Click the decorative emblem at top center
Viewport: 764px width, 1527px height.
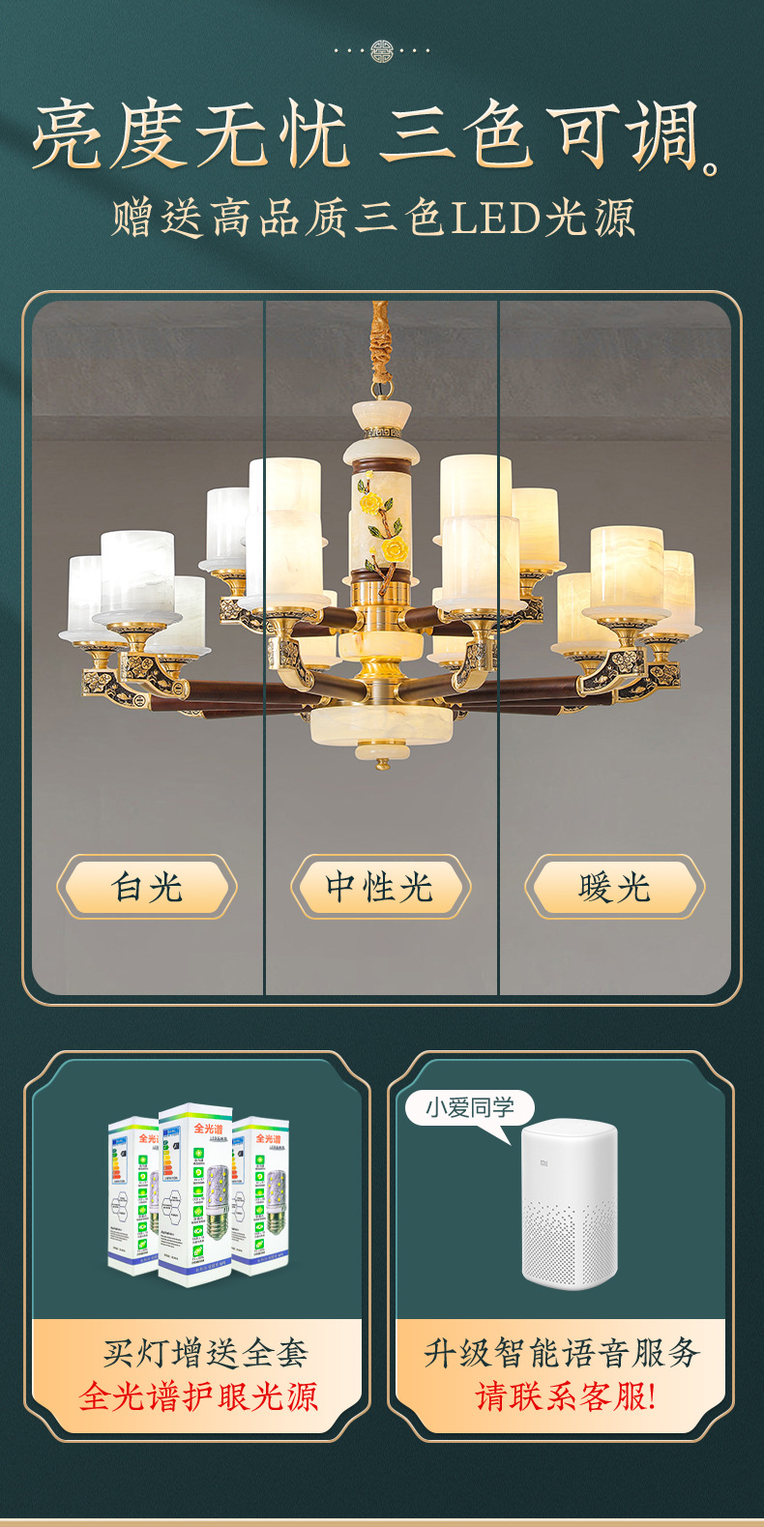coord(382,50)
